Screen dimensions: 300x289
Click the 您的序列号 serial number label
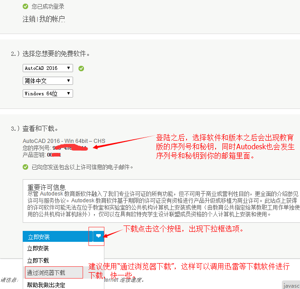(37, 148)
